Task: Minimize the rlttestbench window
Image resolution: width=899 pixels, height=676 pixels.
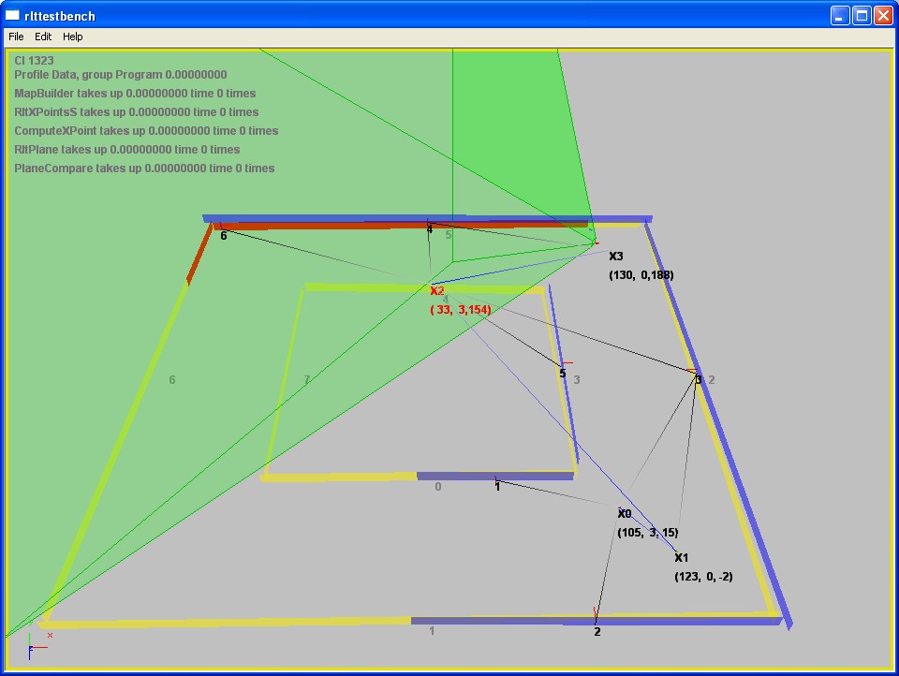Action: click(x=839, y=15)
